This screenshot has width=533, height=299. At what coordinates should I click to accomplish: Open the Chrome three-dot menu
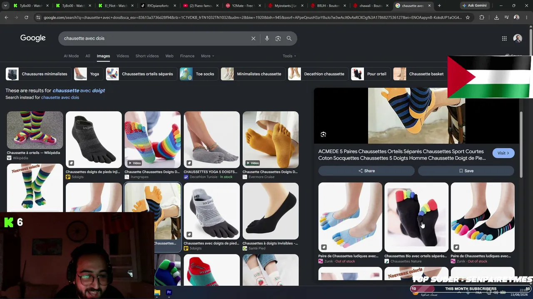527,17
